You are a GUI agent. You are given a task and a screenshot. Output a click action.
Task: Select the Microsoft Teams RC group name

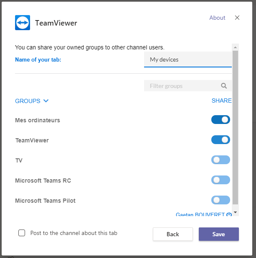coord(43,181)
